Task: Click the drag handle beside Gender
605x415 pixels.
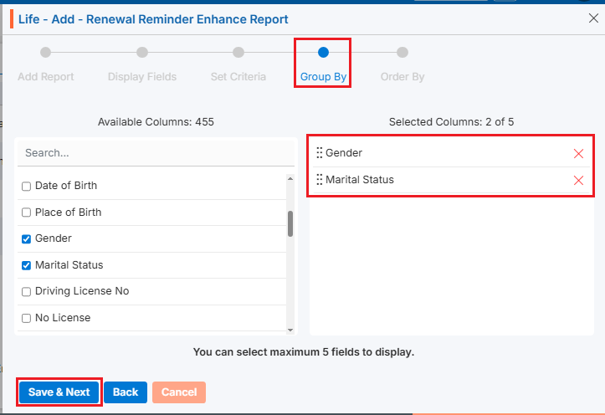Action: point(319,153)
